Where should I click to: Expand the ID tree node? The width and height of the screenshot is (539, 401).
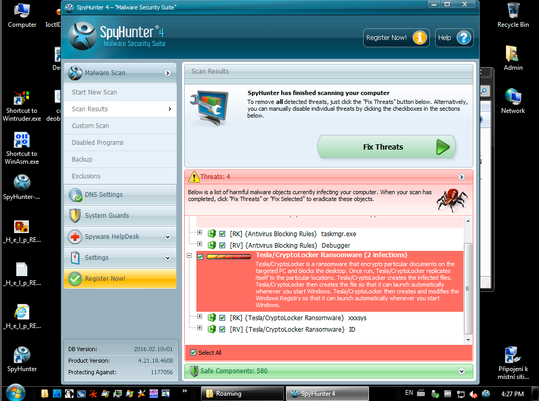tap(200, 328)
